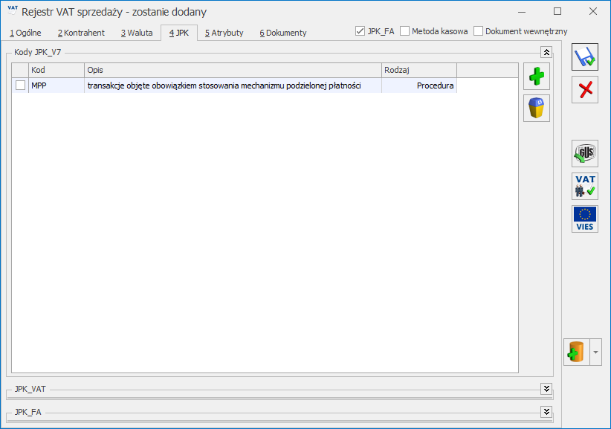Collapse the Kody JPK_V7 section
Image resolution: width=611 pixels, height=429 pixels.
546,53
